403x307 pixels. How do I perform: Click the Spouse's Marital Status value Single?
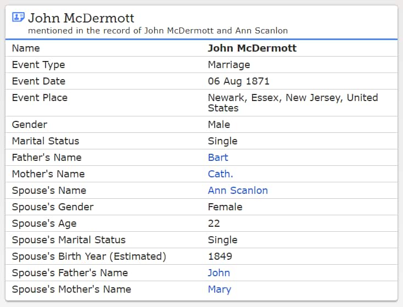pos(222,240)
